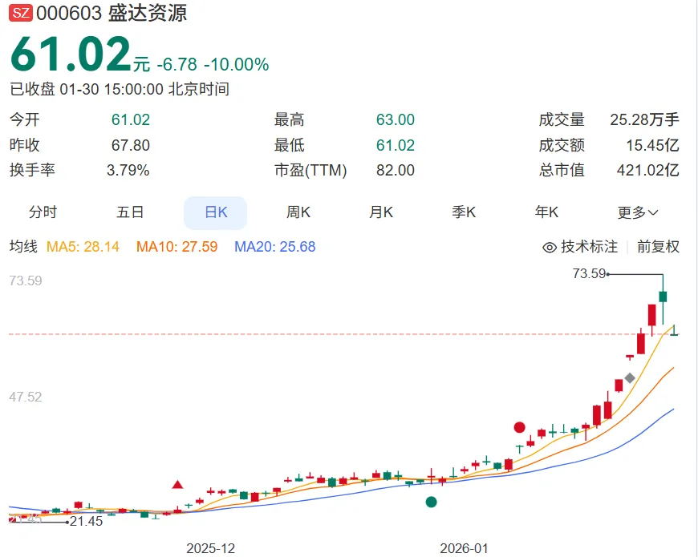
Task: Click the red circle marker on chart
Action: (520, 428)
